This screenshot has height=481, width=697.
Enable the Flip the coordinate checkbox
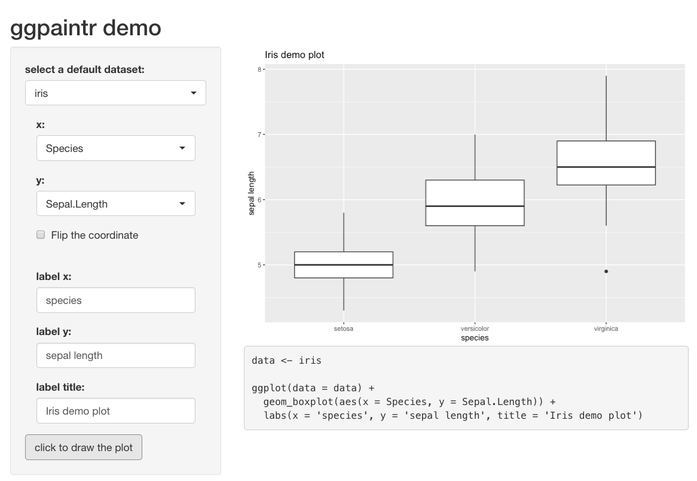click(x=41, y=235)
